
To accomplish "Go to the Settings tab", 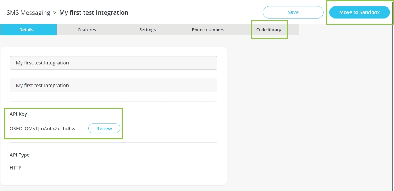I will coord(147,30).
